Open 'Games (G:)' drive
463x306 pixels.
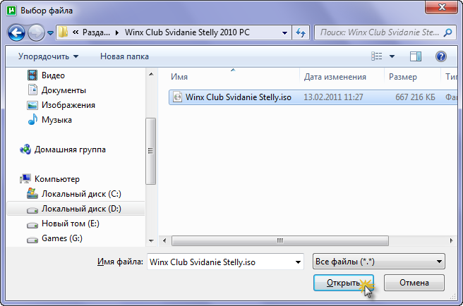click(62, 238)
